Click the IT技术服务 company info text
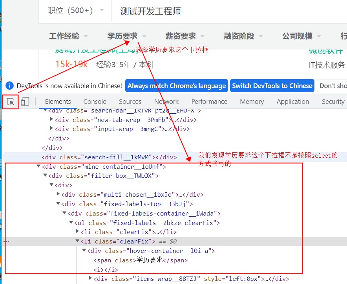347x284 pixels. point(327,65)
